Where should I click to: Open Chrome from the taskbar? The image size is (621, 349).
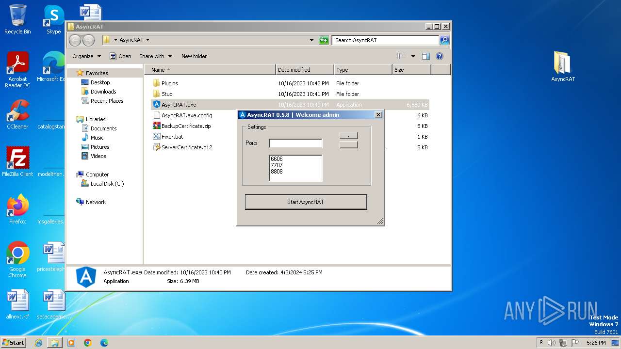pyautogui.click(x=88, y=343)
